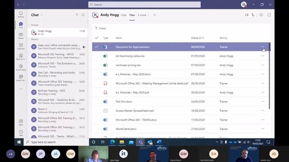This screenshot has height=162, width=289.
Task: Open Access Master Spreadsheet.mp4
Action: pos(135,111)
